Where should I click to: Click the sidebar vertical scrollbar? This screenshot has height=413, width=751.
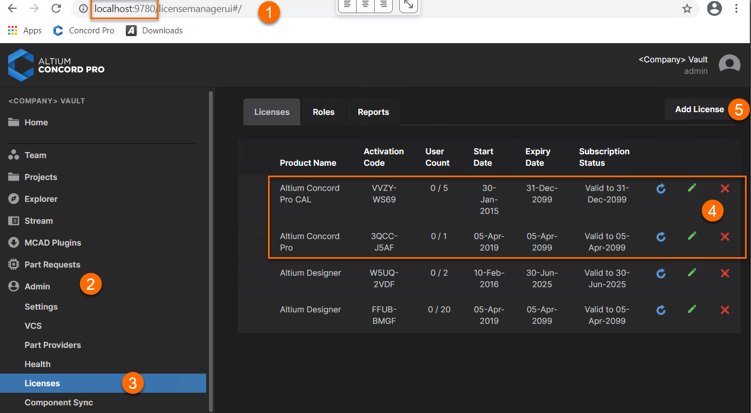pyautogui.click(x=211, y=246)
